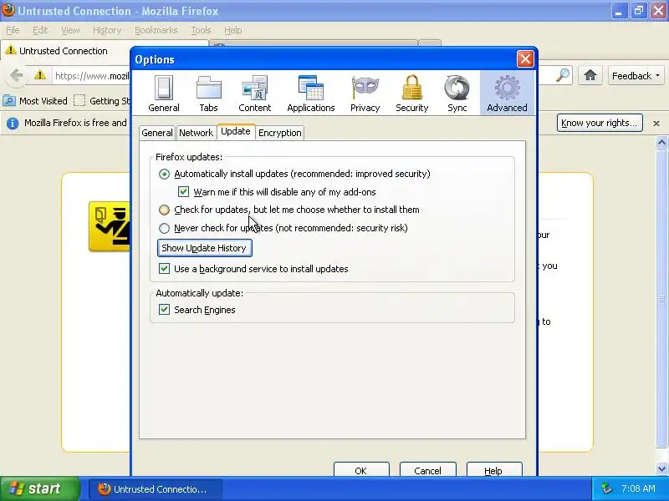Open the Tools menu
Image resolution: width=669 pixels, height=501 pixels.
pos(201,30)
